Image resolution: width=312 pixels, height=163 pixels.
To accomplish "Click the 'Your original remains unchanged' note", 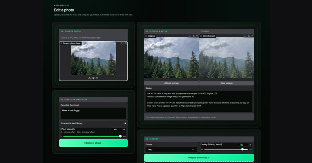I will [181, 117].
